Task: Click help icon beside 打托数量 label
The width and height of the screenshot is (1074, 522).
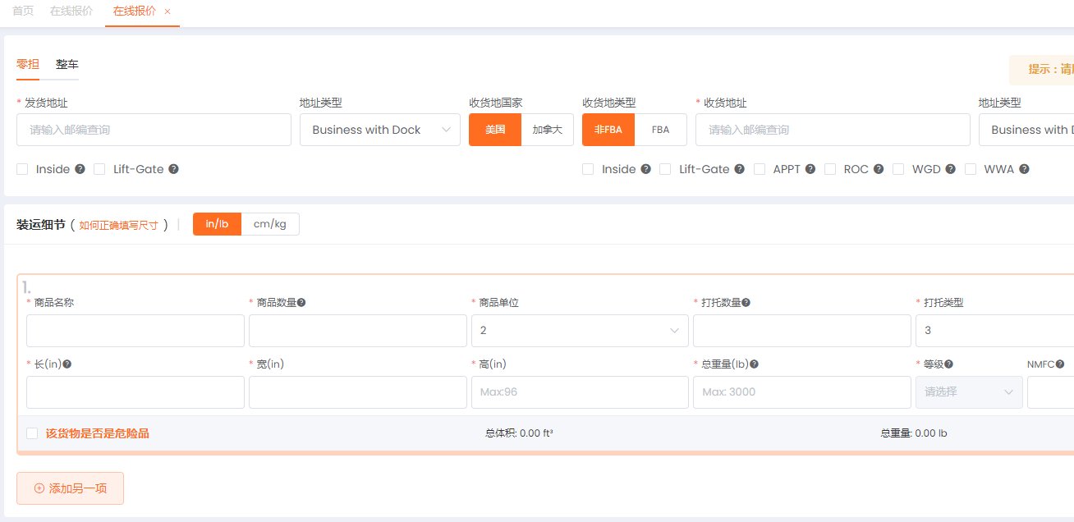Action: [x=746, y=303]
